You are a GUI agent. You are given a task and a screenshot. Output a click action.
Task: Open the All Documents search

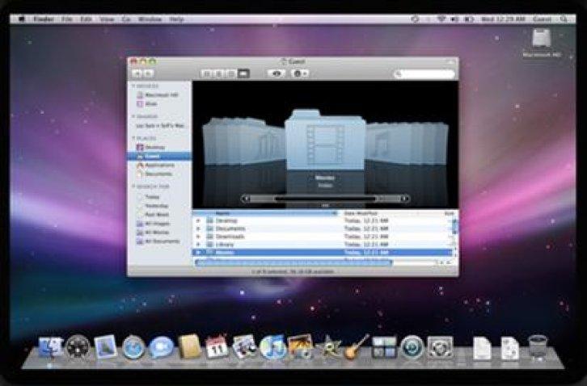coord(158,241)
